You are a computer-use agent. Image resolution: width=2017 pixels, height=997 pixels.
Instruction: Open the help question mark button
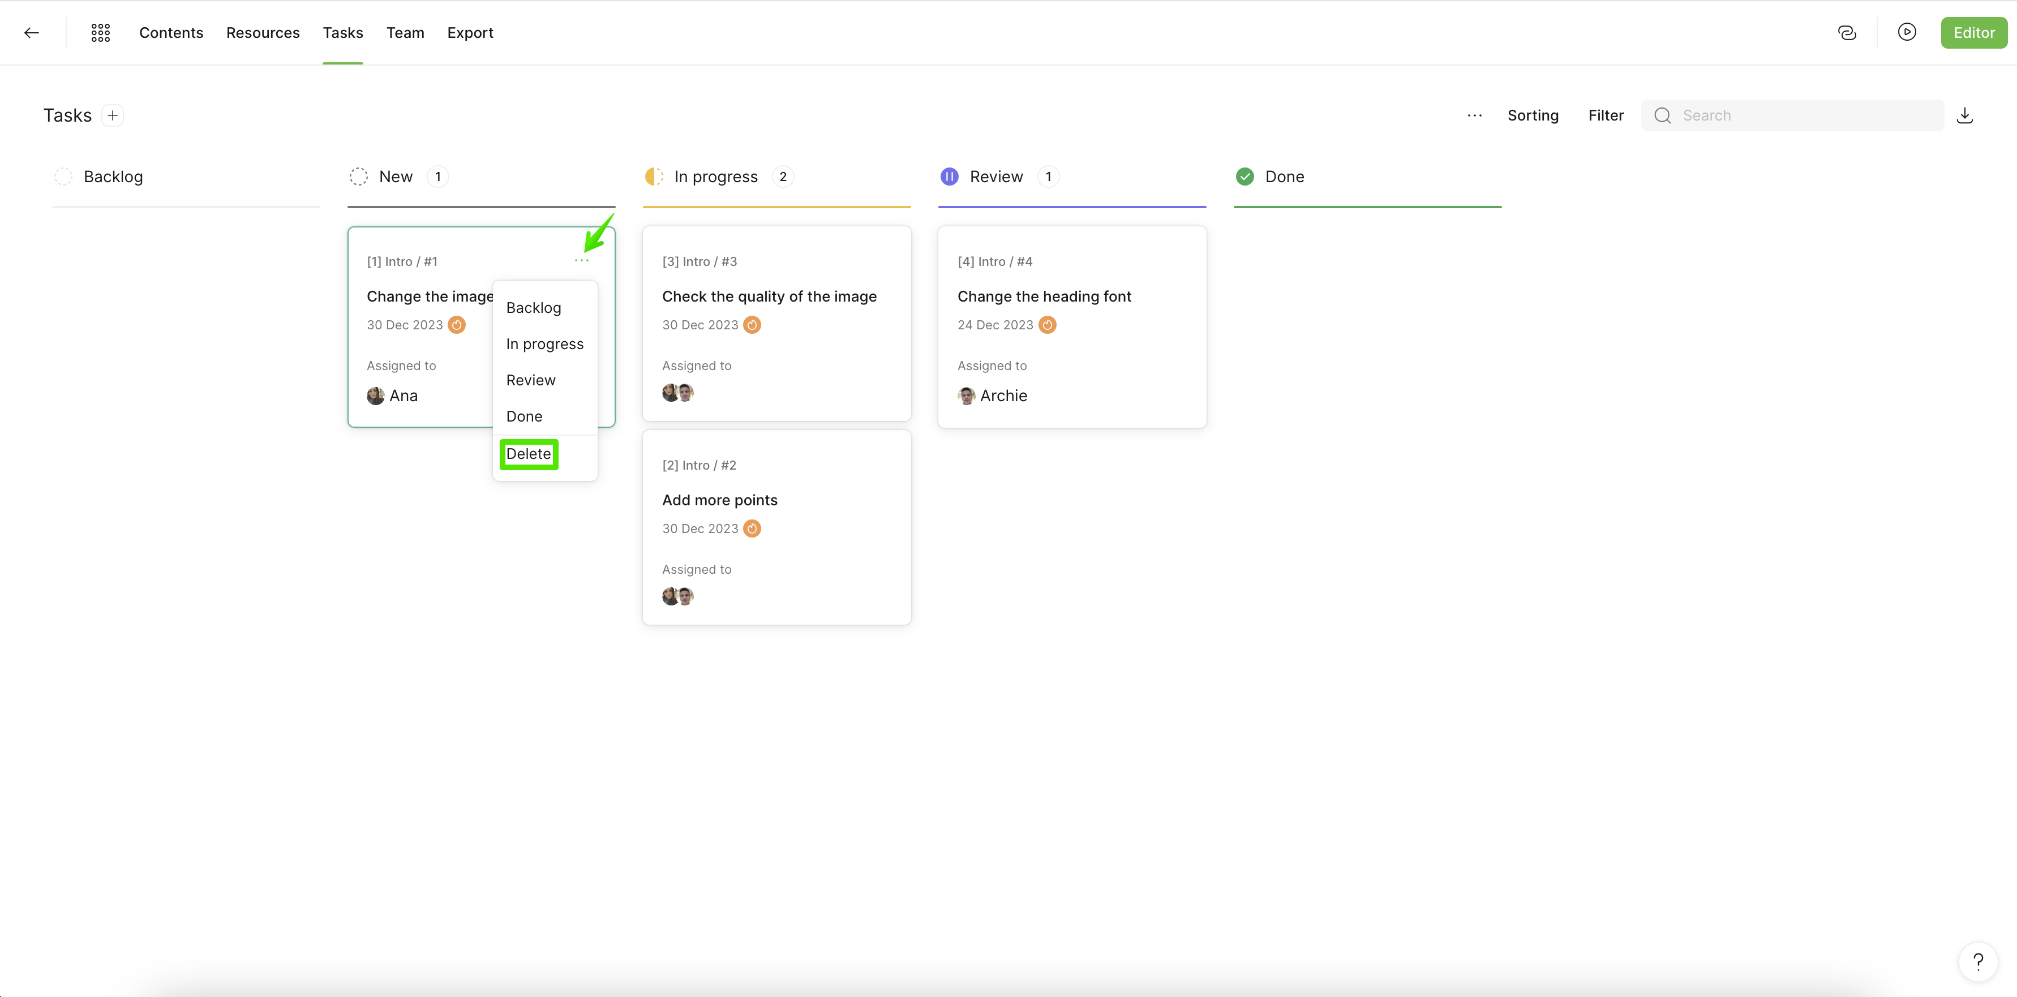tap(1978, 961)
